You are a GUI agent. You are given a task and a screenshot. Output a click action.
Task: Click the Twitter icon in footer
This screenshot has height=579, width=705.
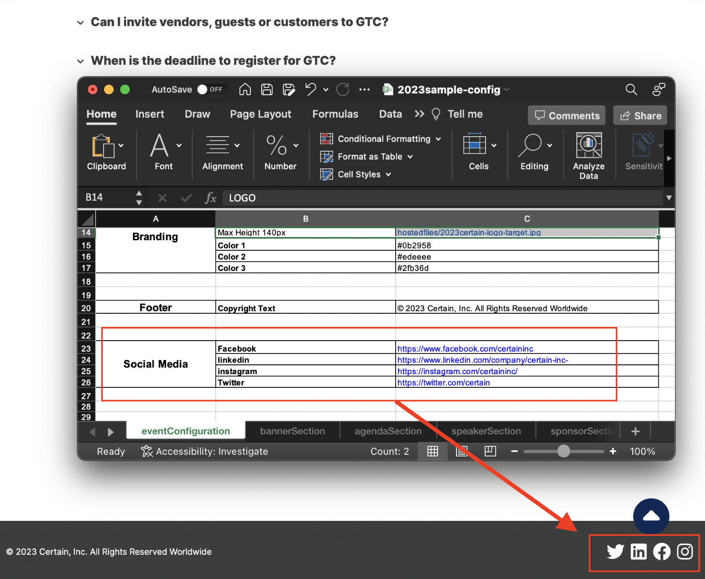[616, 552]
